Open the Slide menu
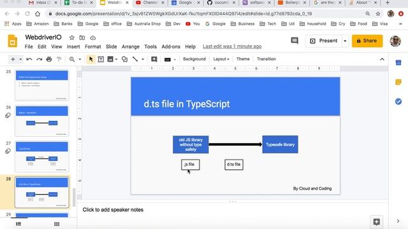 tap(112, 46)
